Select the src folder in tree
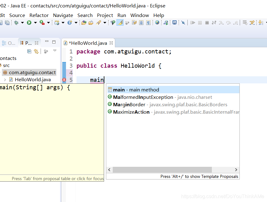 pyautogui.click(x=6, y=65)
